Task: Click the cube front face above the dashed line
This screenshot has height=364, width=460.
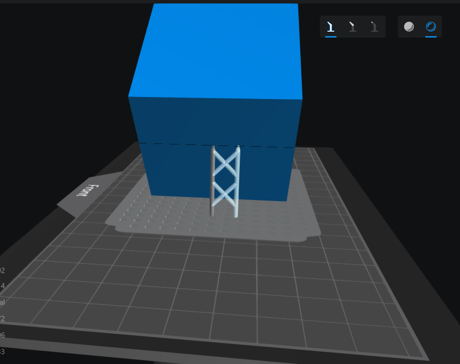Action: (215, 120)
